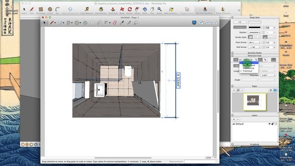Collapse the Shape Style panel
This screenshot has width=295, height=166.
pyautogui.click(x=232, y=18)
